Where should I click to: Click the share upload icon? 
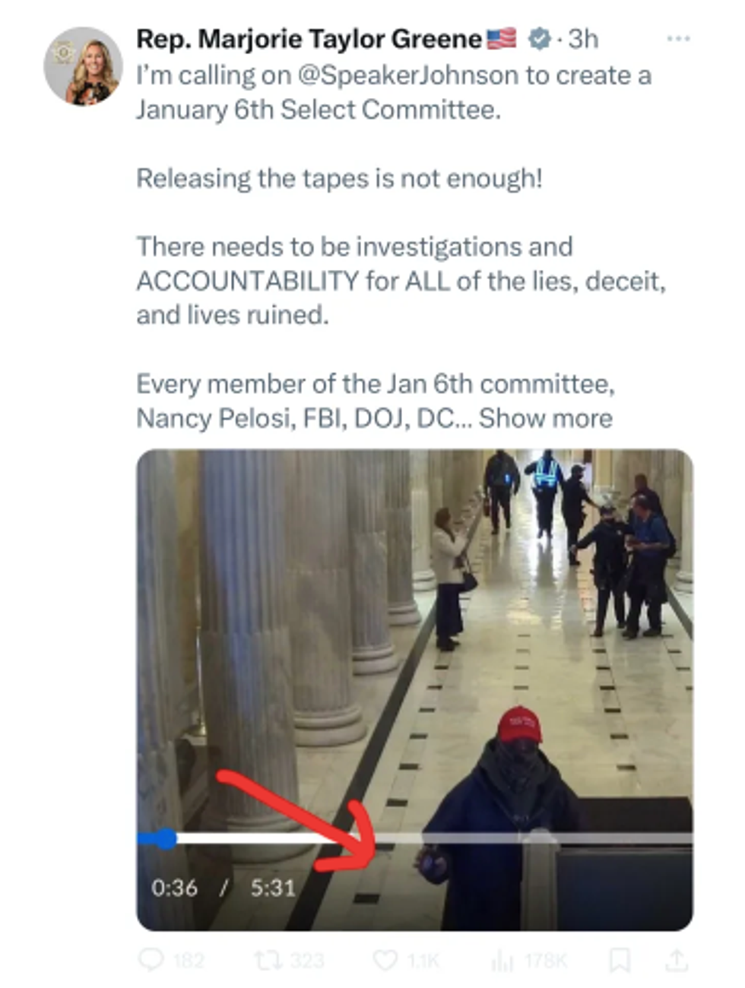click(x=676, y=960)
